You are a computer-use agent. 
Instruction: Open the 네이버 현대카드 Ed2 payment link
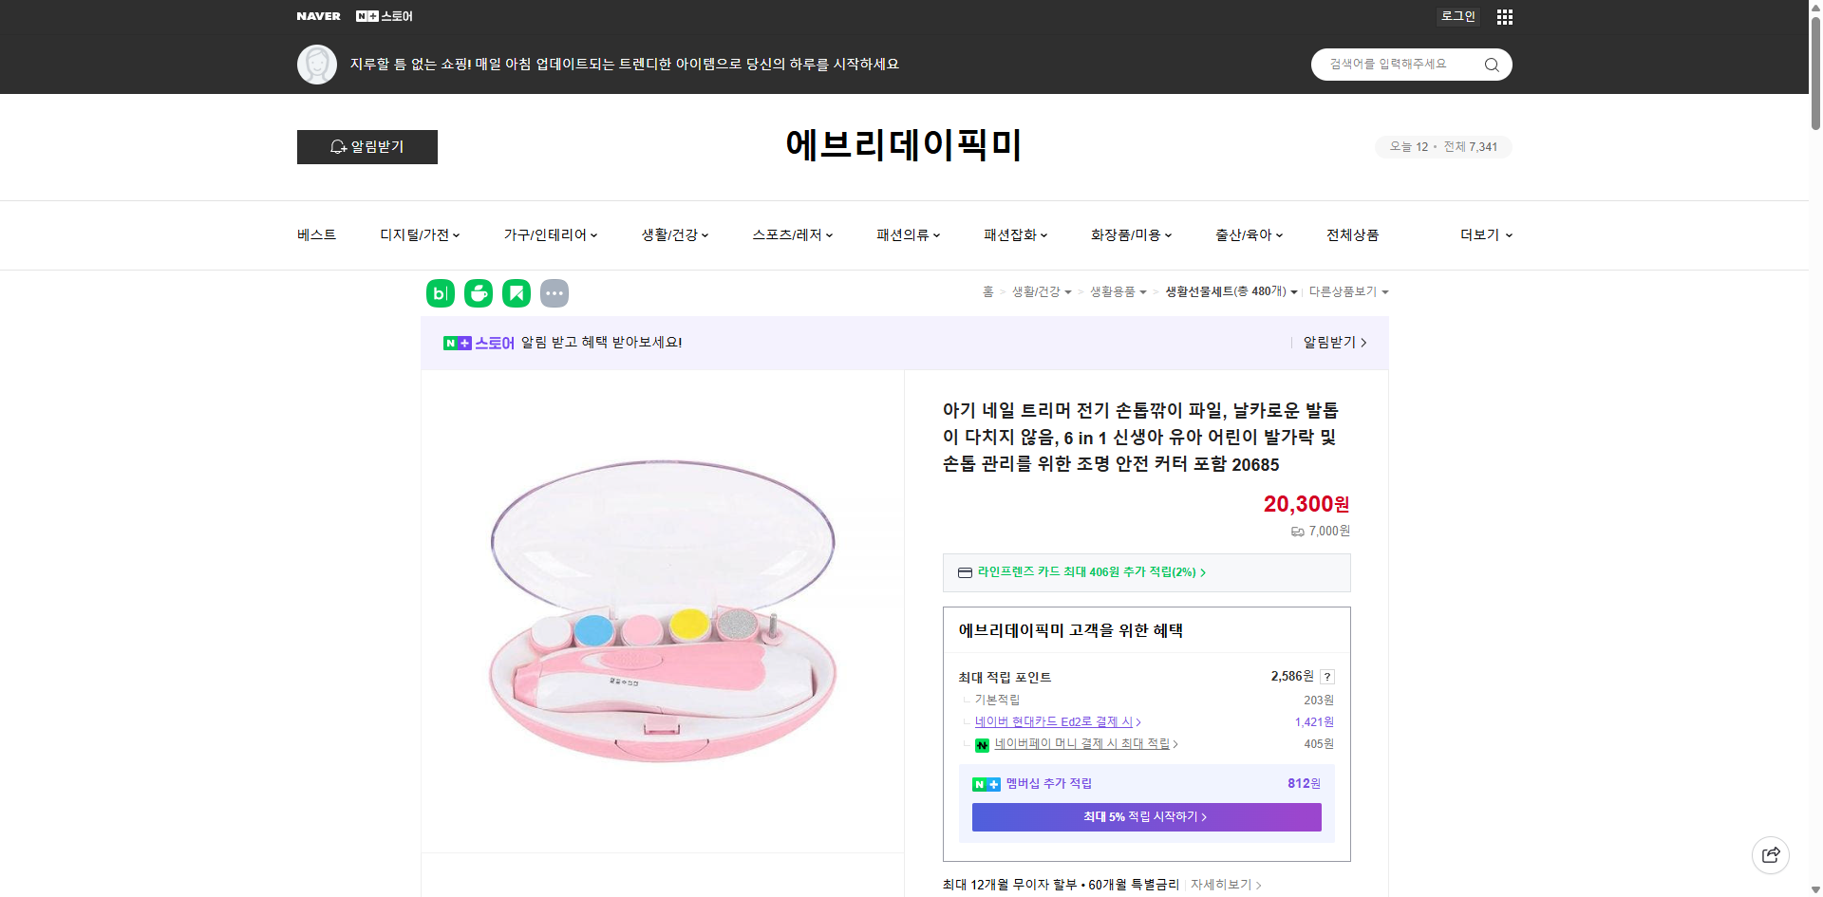pos(1054,721)
